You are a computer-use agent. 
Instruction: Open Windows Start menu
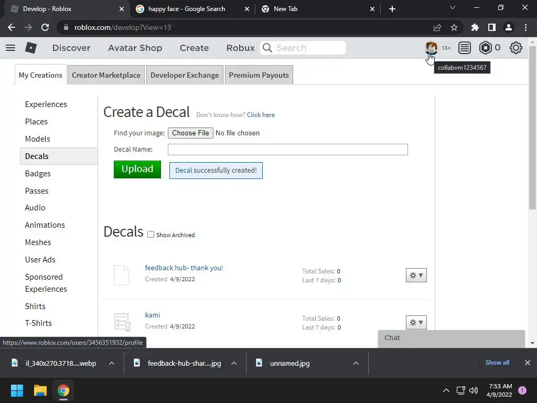(17, 390)
